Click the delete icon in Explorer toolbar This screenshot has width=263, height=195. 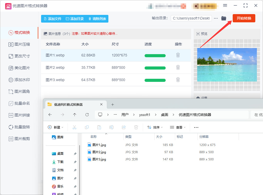136,127
